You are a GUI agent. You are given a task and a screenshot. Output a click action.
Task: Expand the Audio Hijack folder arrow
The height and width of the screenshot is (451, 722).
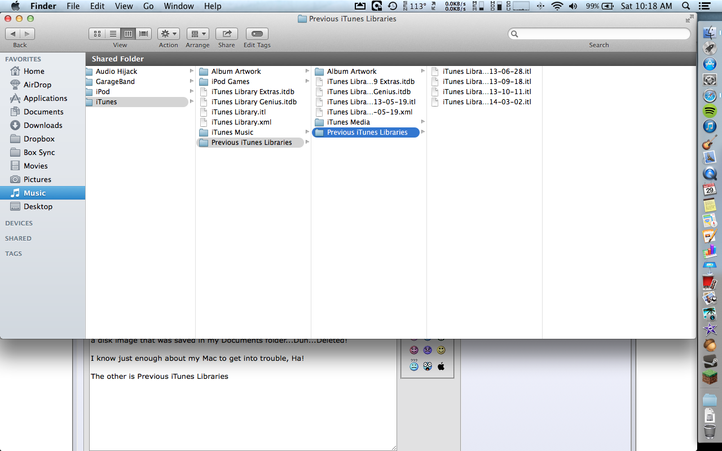(192, 71)
